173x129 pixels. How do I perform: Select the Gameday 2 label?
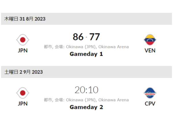tap(86, 107)
